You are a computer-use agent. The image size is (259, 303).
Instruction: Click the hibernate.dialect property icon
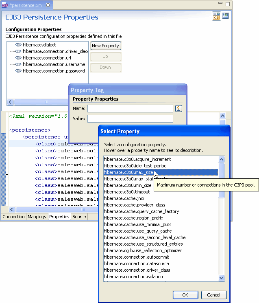(18, 45)
